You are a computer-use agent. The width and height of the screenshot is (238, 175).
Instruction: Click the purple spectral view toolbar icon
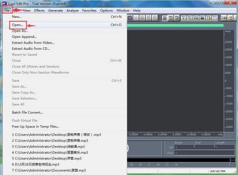[130, 18]
